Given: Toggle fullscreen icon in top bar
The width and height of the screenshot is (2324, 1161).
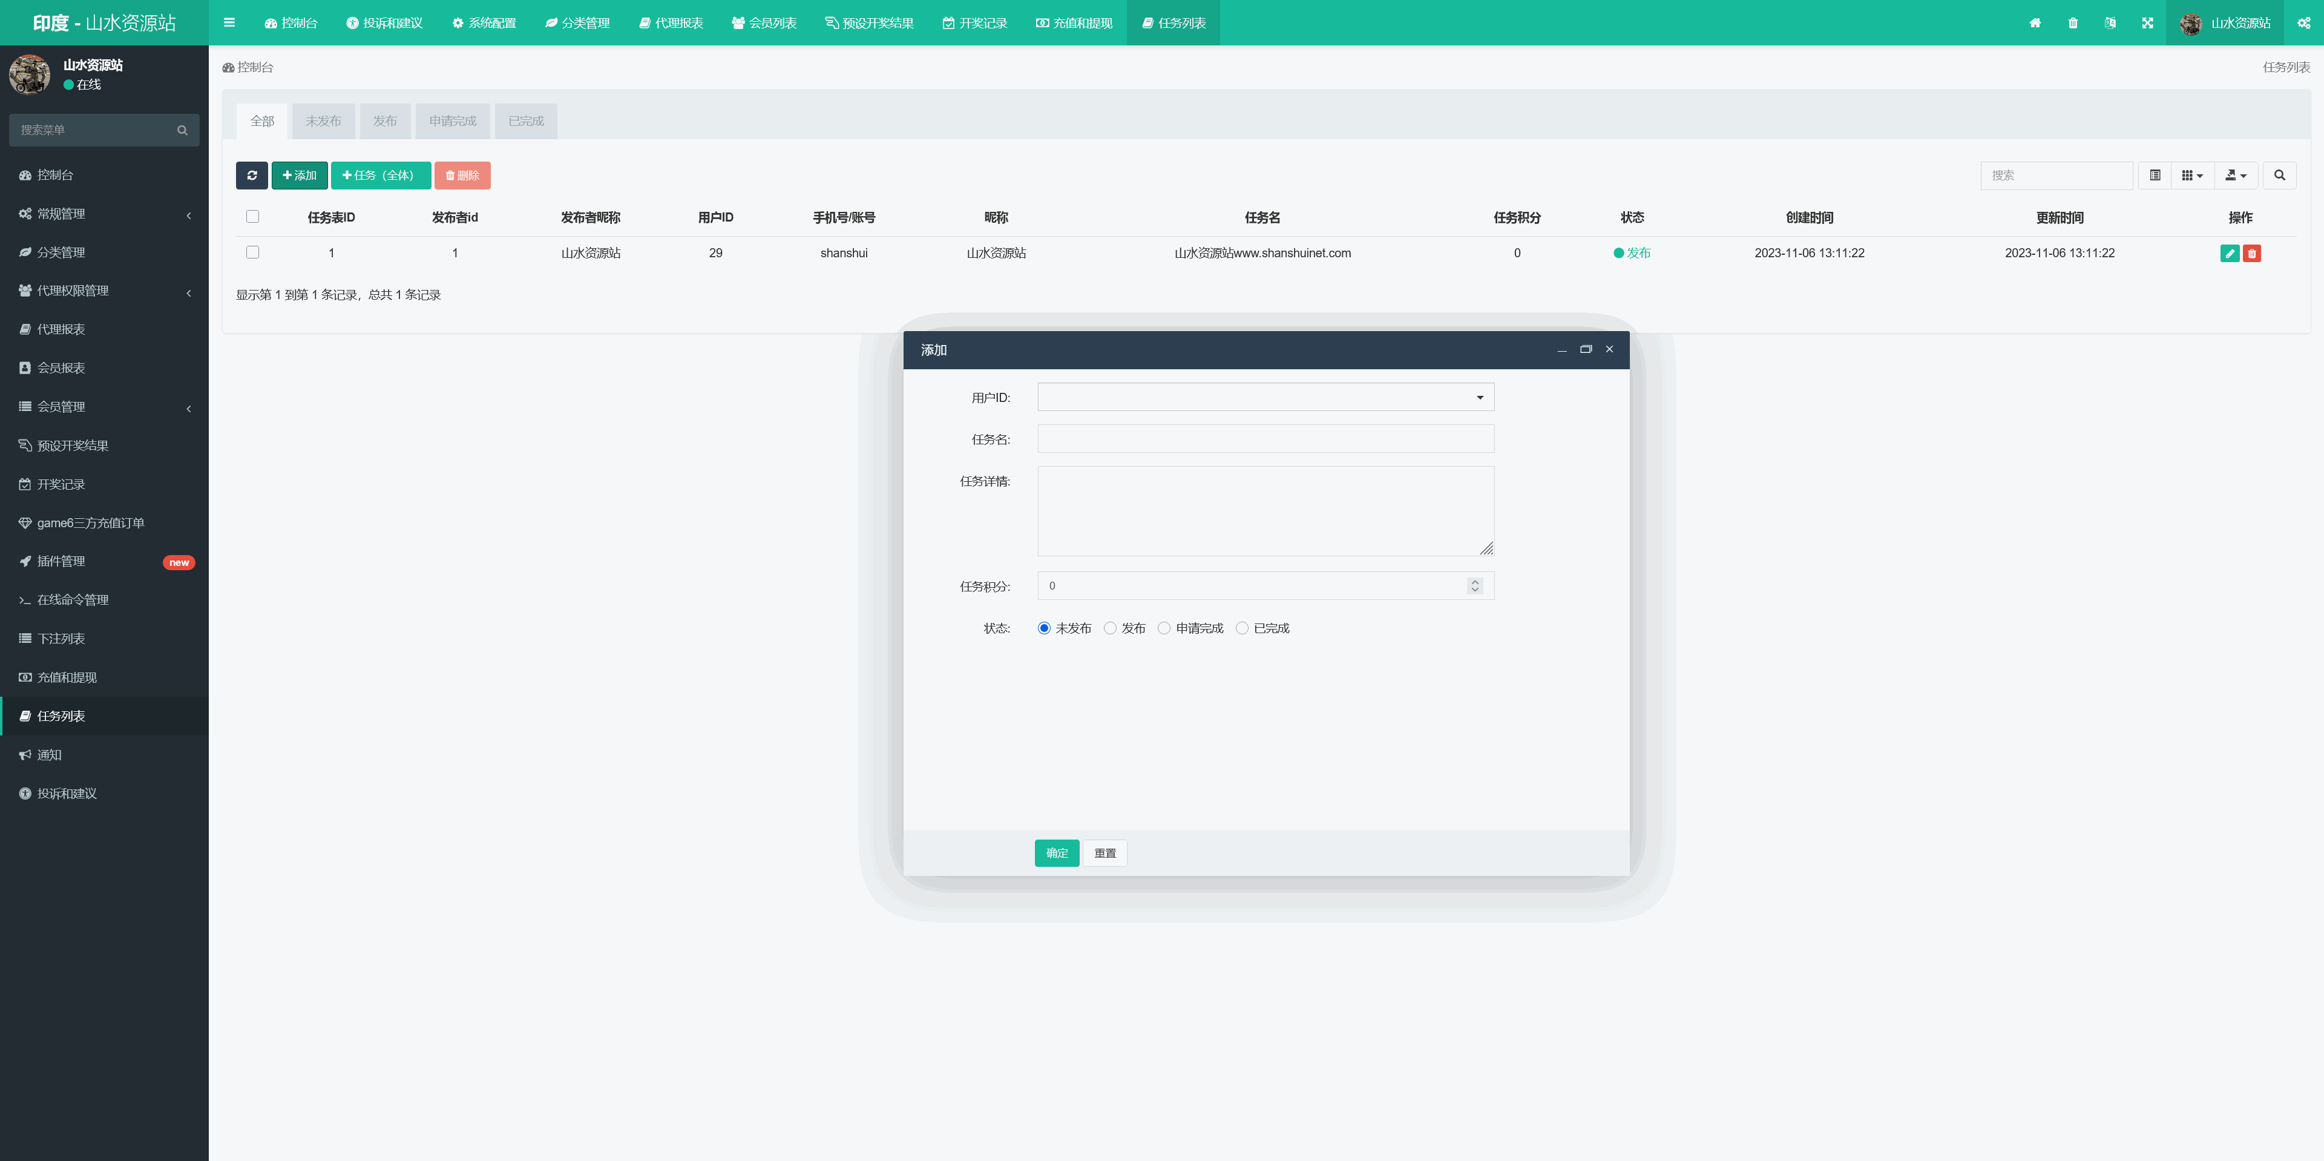Looking at the screenshot, I should point(2147,24).
